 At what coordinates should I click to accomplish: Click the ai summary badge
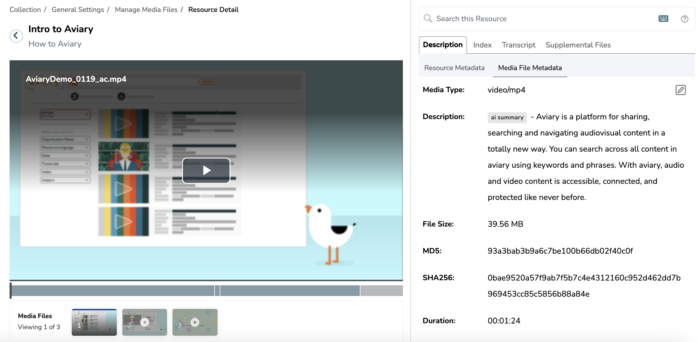pyautogui.click(x=507, y=117)
